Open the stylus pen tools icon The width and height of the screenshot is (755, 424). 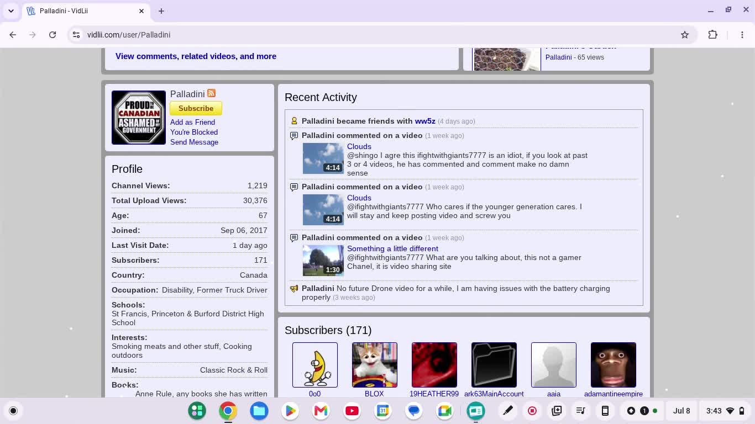[x=507, y=411]
